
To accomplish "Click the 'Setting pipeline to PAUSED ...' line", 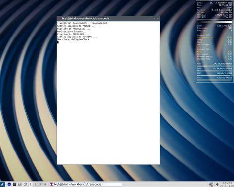I will tap(76, 26).
